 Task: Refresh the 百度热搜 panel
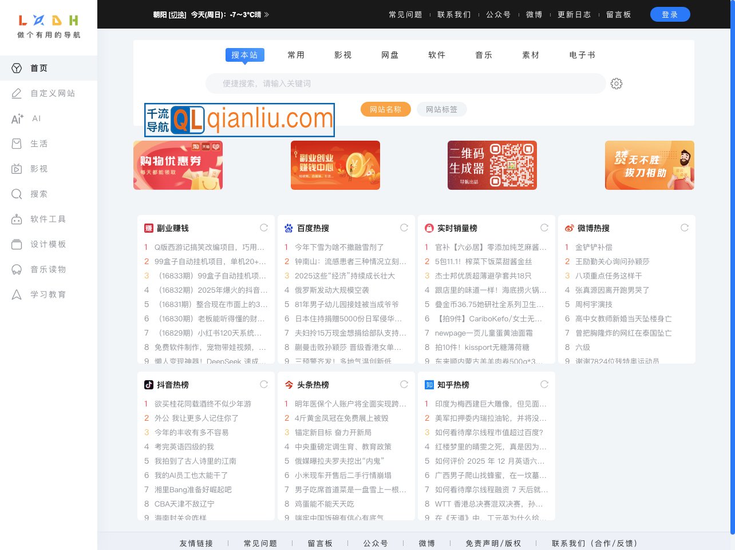pos(404,227)
